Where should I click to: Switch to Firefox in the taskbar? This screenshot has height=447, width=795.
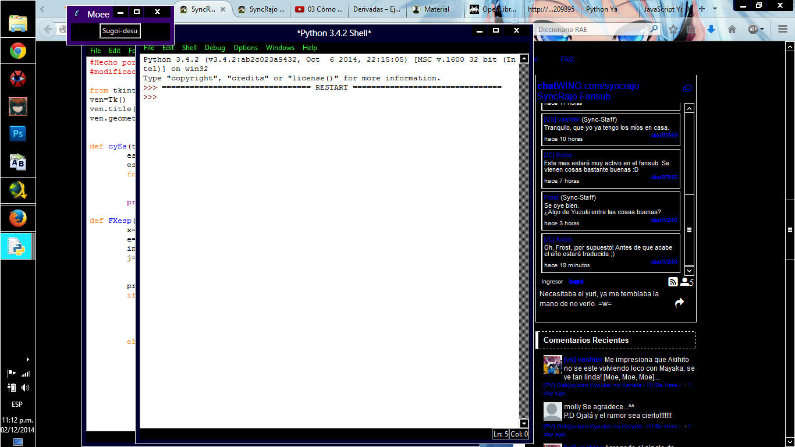click(18, 219)
